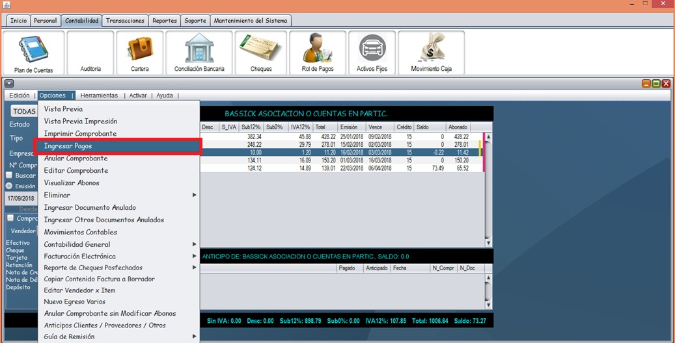Launch the Cartera wallet icon

coord(139,53)
